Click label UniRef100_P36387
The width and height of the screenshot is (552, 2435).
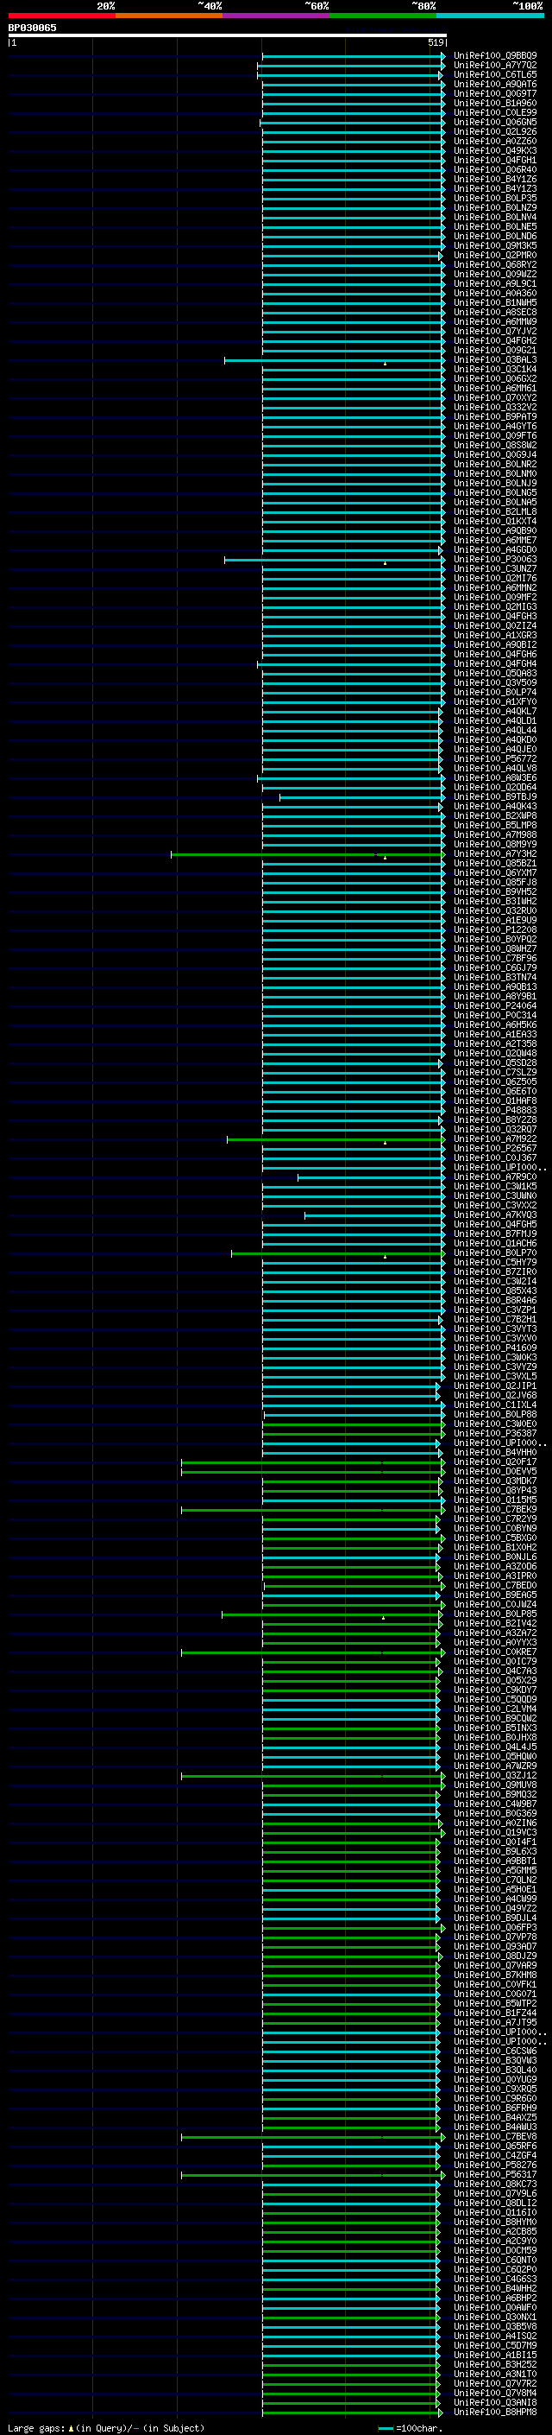[x=495, y=1434]
